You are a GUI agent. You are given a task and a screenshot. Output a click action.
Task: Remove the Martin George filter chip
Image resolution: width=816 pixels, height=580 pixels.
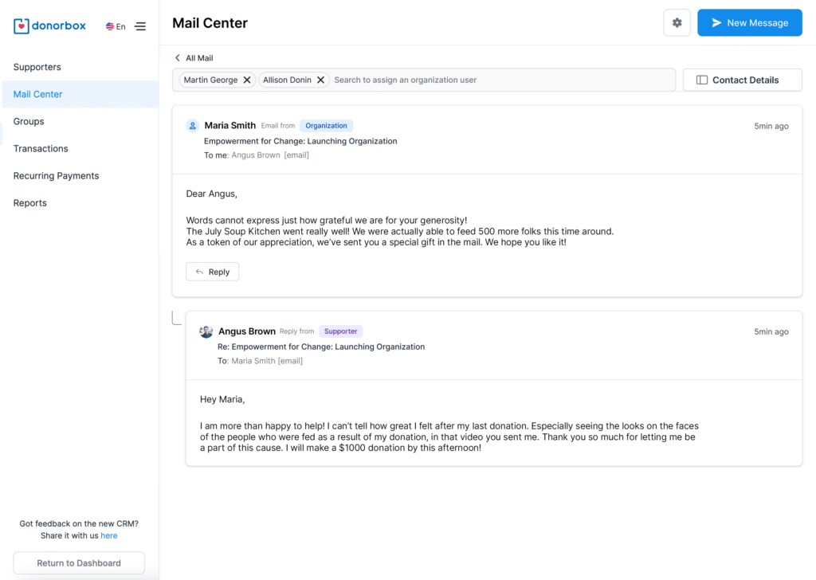(x=247, y=80)
